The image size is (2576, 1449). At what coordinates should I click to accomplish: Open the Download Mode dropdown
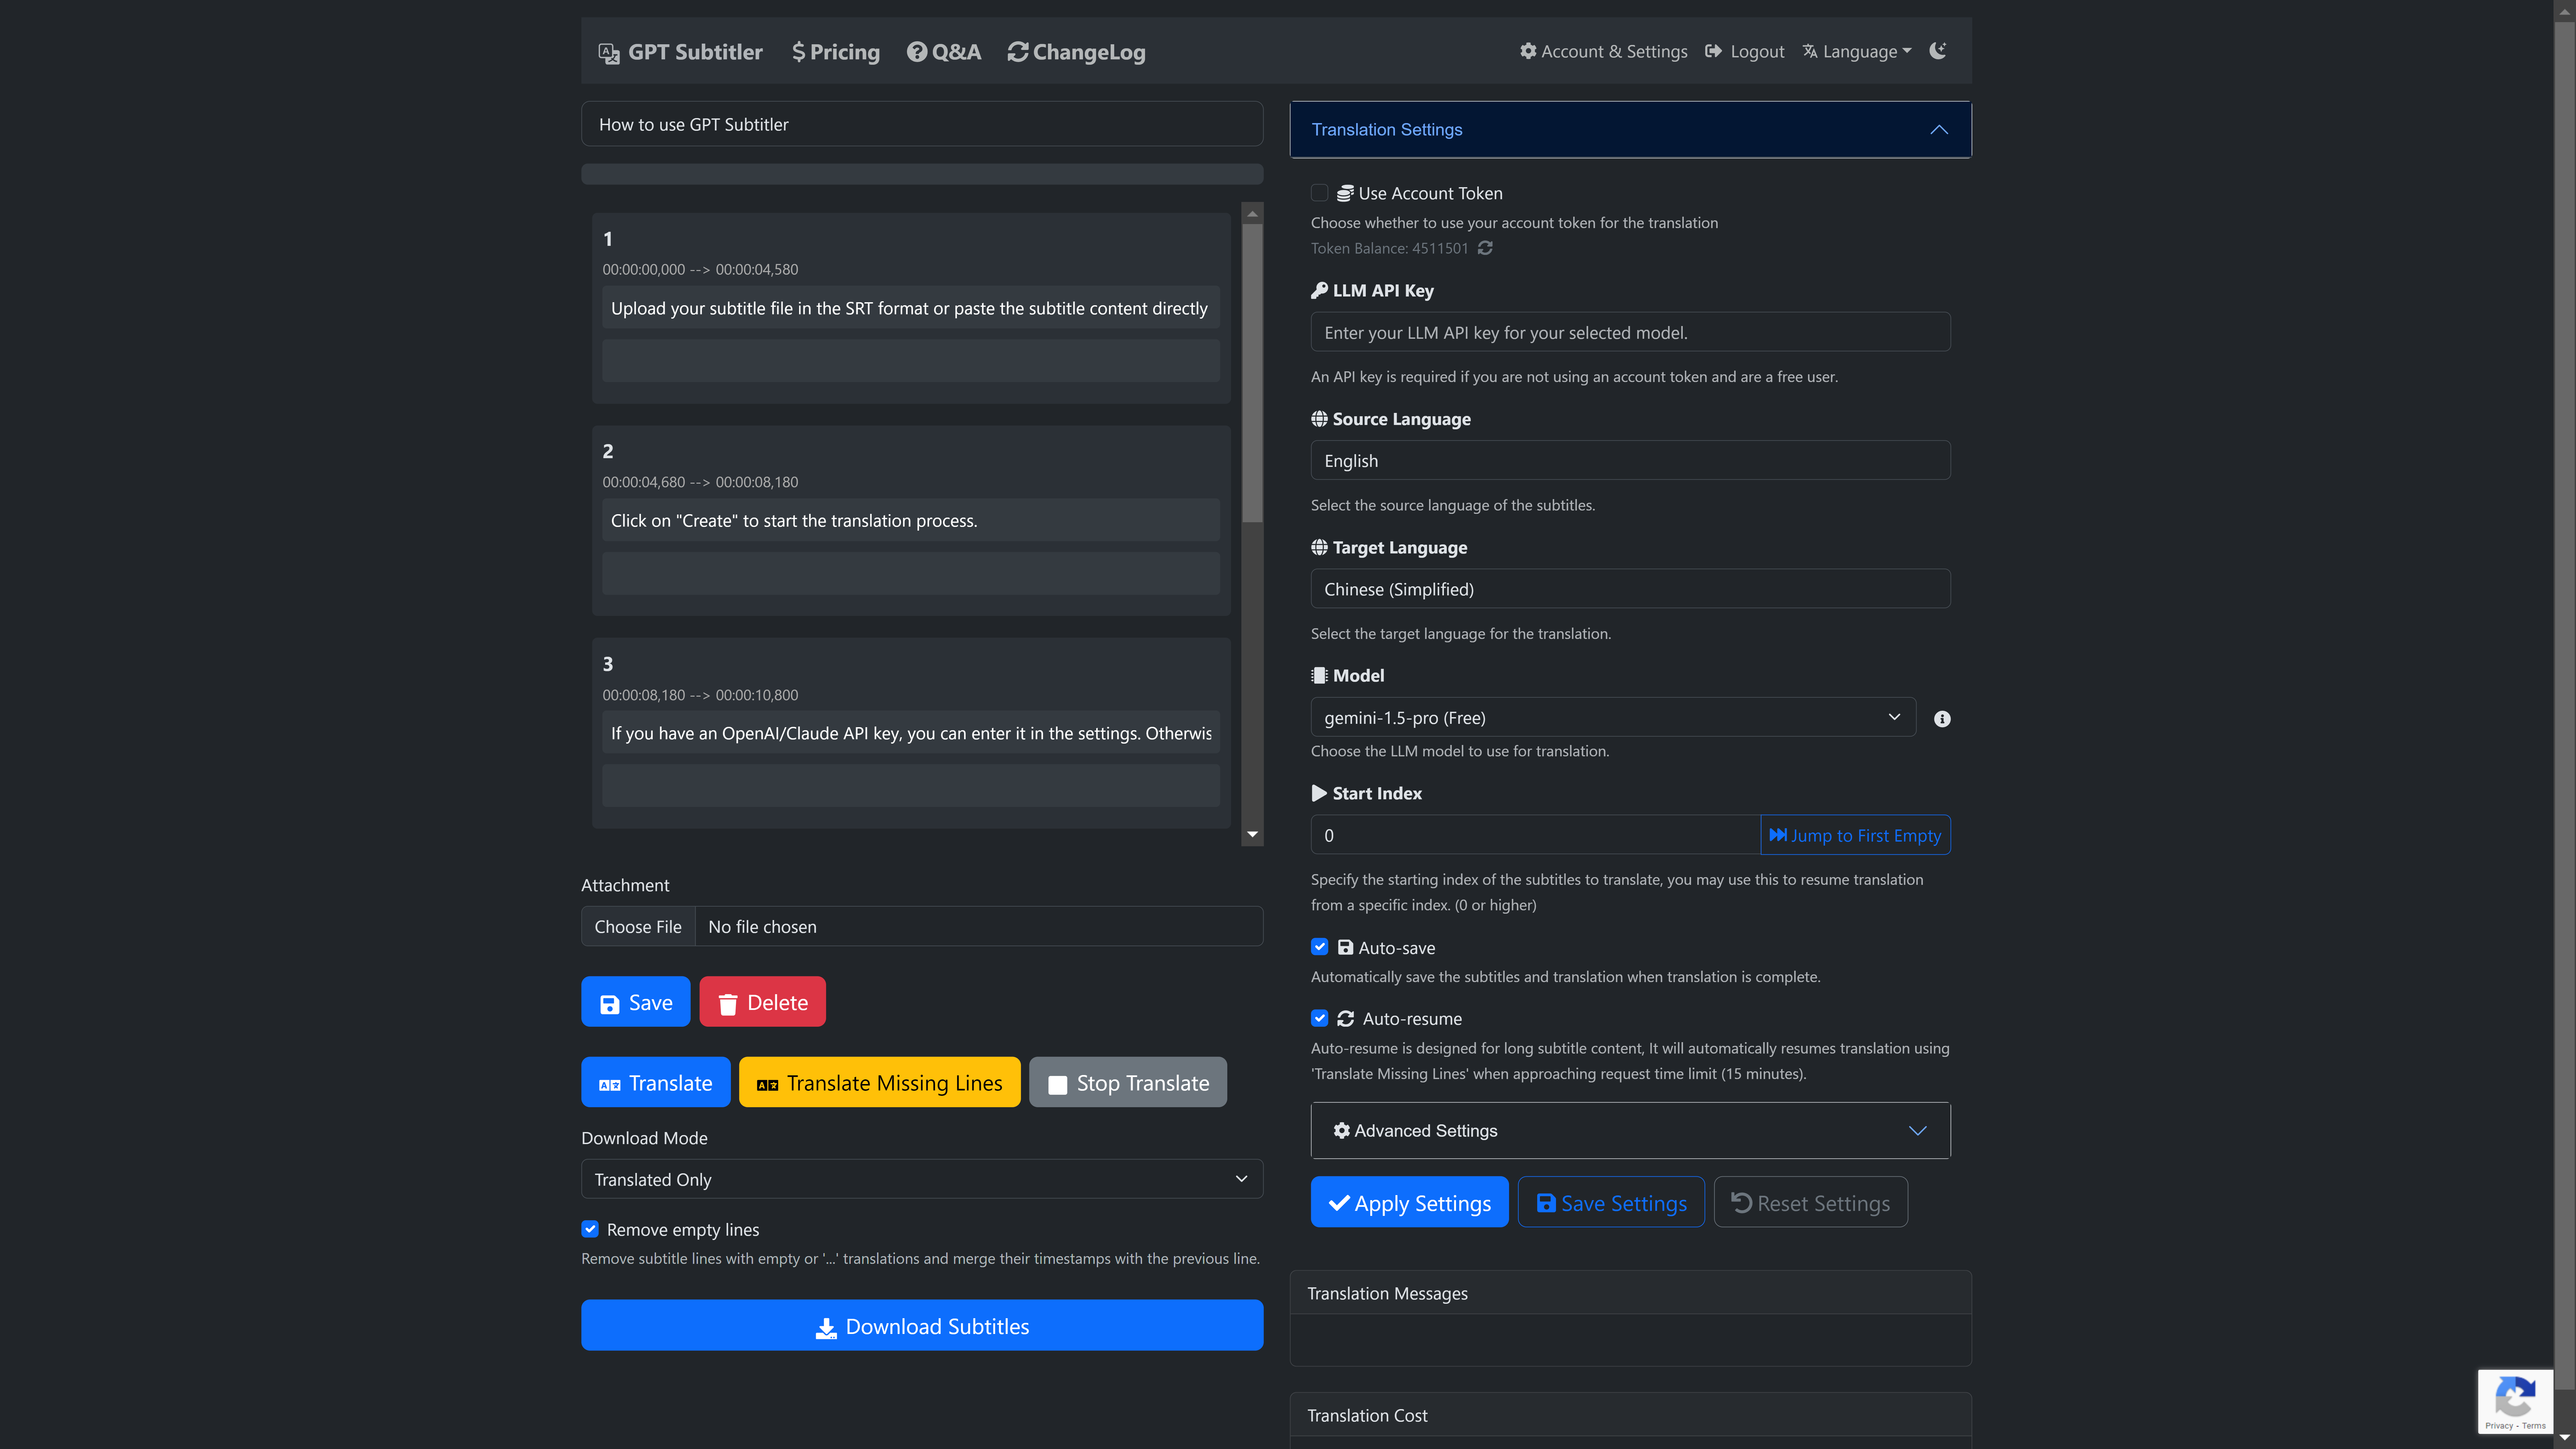pos(921,1179)
